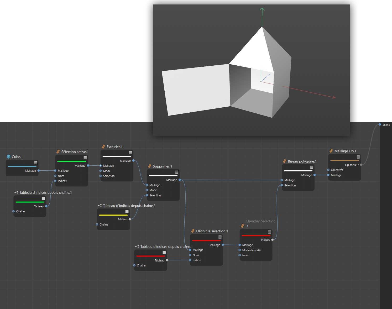This screenshot has width=392, height=309.
Task: Click the yellow color bar on Tableau node
Action: point(113,215)
